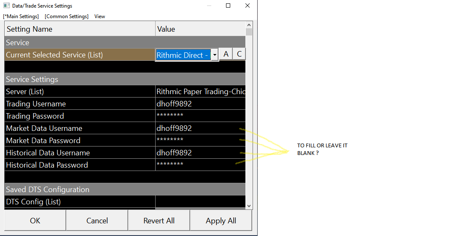471x236 pixels.
Task: Open the View menu
Action: pyautogui.click(x=100, y=16)
